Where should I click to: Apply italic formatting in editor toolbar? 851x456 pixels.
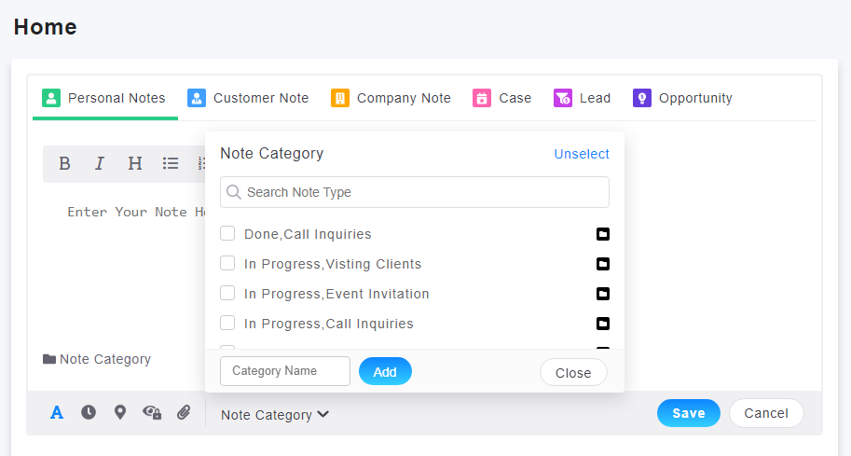pos(100,163)
